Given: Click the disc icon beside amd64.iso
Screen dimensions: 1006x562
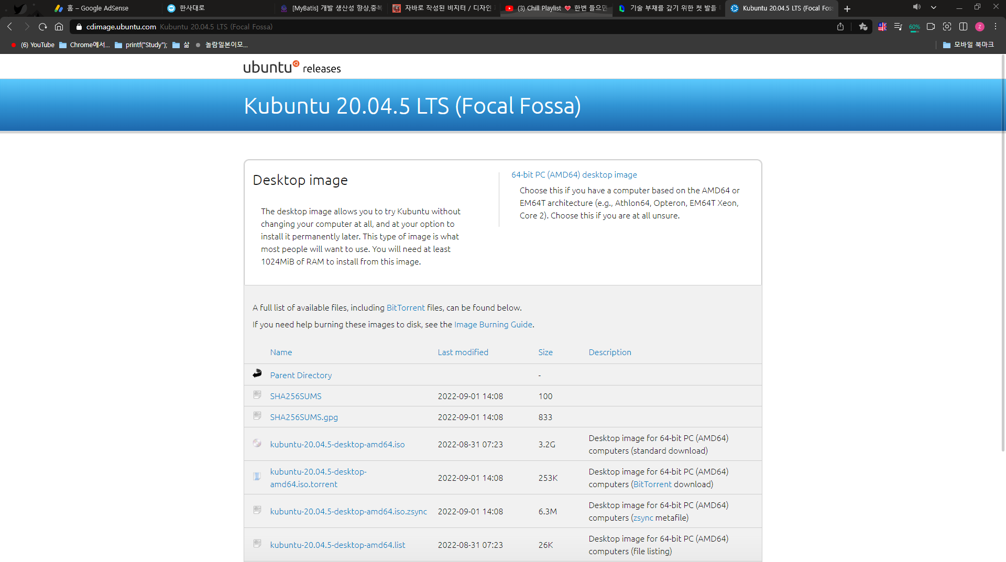Looking at the screenshot, I should [257, 443].
